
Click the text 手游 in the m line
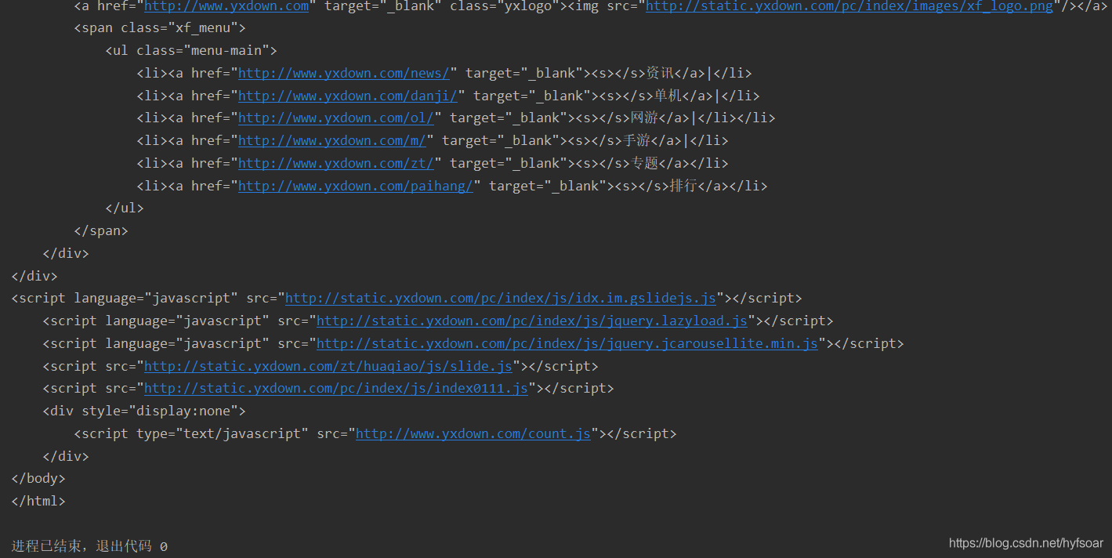click(x=636, y=140)
